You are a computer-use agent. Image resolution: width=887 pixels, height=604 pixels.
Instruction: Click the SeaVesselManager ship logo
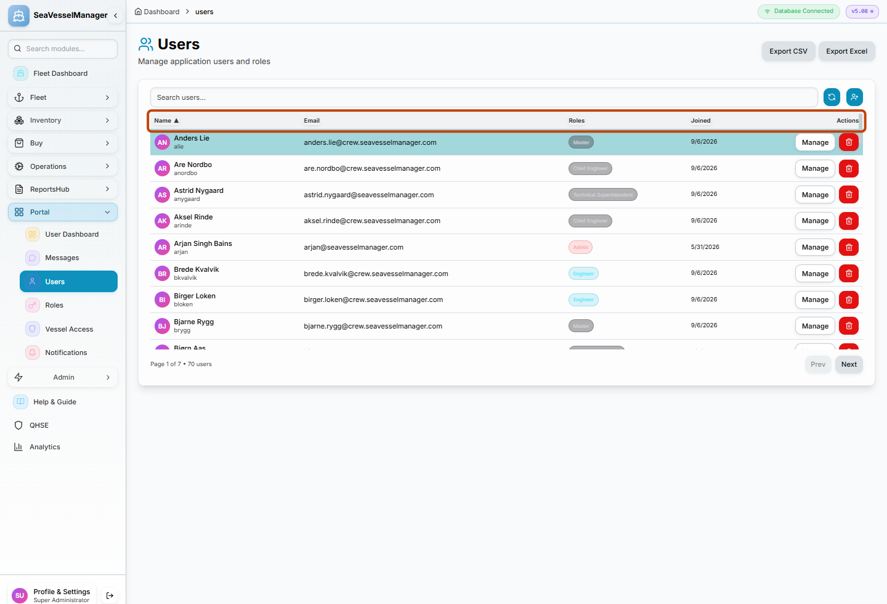pyautogui.click(x=18, y=15)
